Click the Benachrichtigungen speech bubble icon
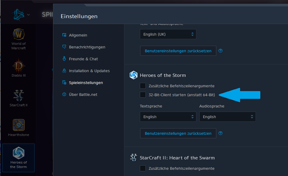 coord(64,47)
